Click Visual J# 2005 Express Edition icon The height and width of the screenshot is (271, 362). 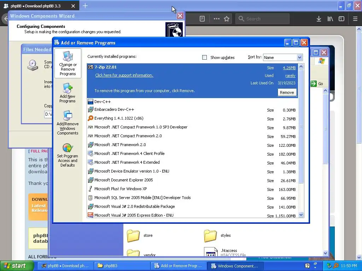click(x=90, y=215)
